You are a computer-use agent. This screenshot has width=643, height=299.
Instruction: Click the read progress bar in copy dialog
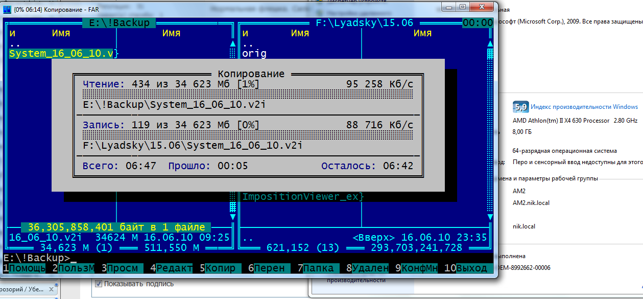[248, 95]
